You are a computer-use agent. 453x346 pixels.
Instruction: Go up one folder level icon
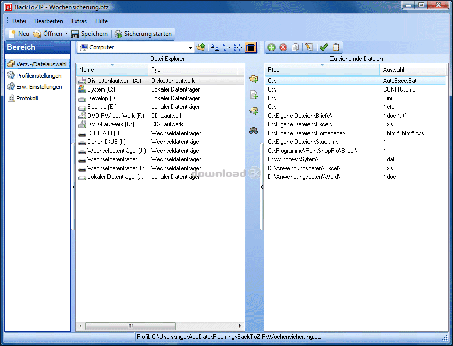(x=201, y=47)
